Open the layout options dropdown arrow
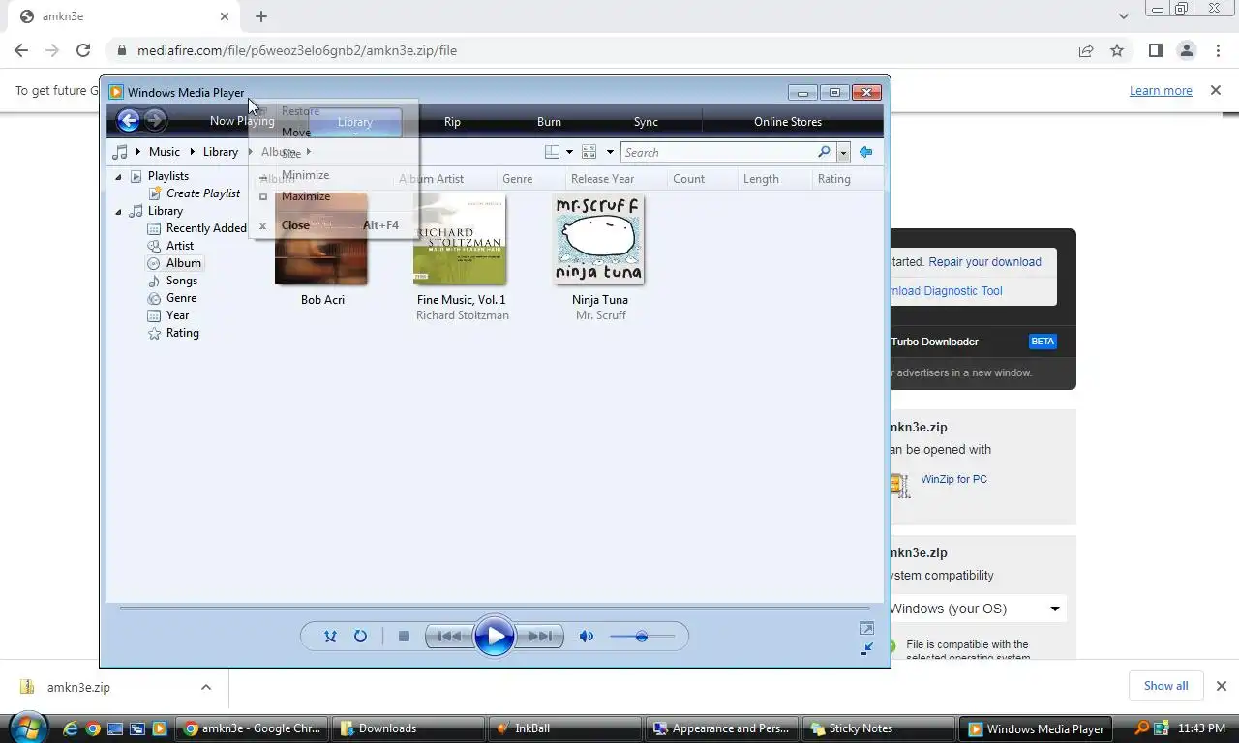This screenshot has height=743, width=1239. tap(569, 152)
